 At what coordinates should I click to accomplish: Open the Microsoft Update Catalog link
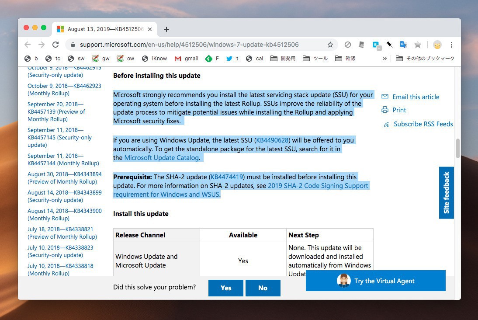(x=162, y=158)
